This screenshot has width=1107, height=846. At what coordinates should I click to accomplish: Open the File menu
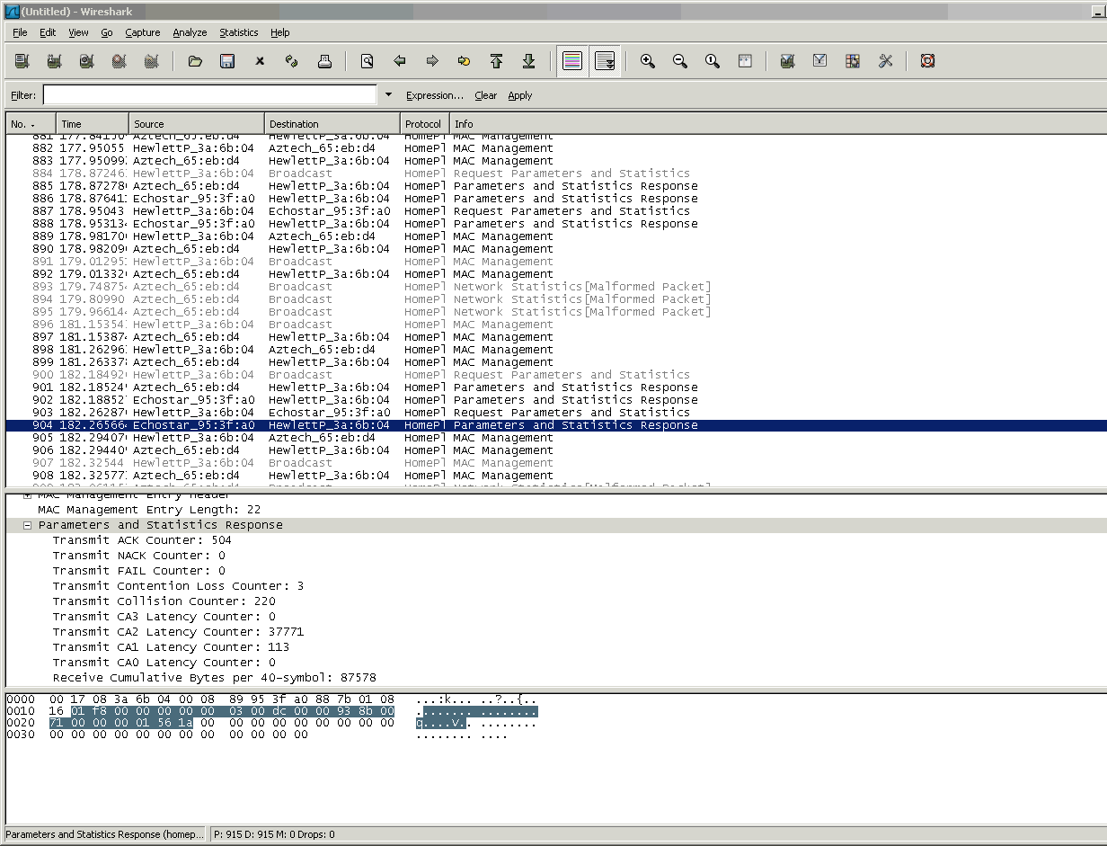[20, 32]
